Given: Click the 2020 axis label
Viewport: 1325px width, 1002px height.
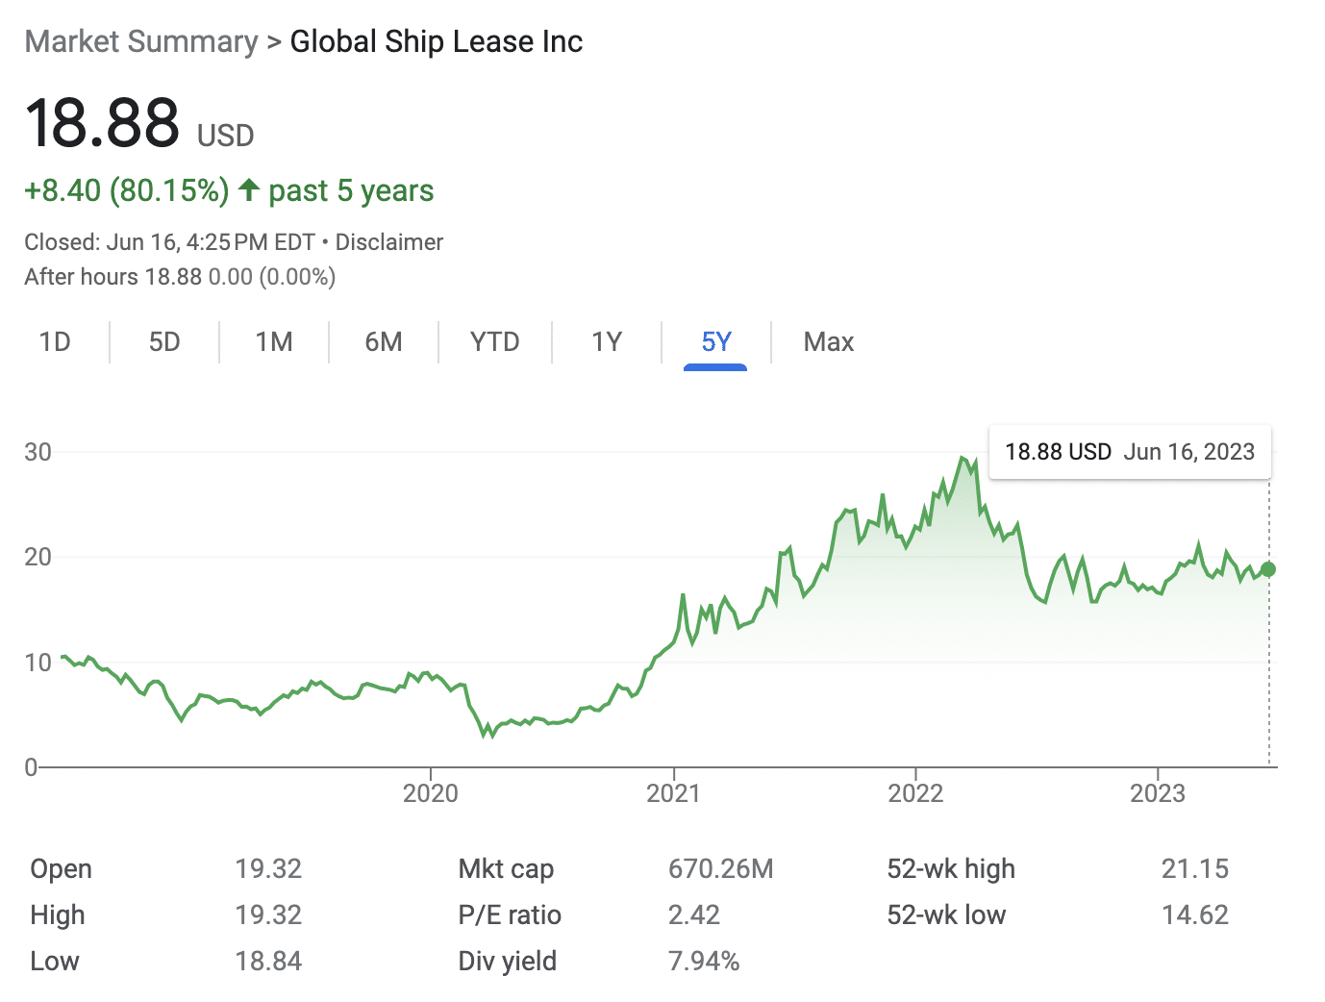Looking at the screenshot, I should pyautogui.click(x=431, y=793).
